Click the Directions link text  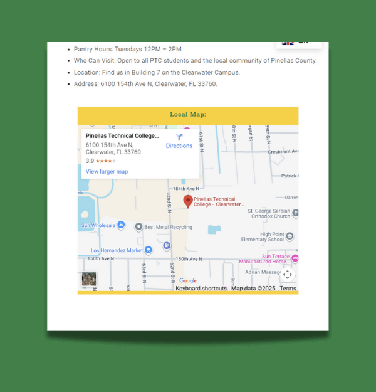click(x=179, y=146)
